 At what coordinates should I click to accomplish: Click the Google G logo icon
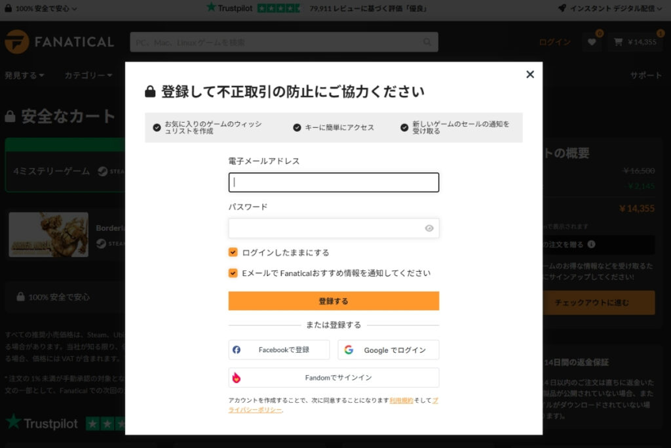coord(349,350)
